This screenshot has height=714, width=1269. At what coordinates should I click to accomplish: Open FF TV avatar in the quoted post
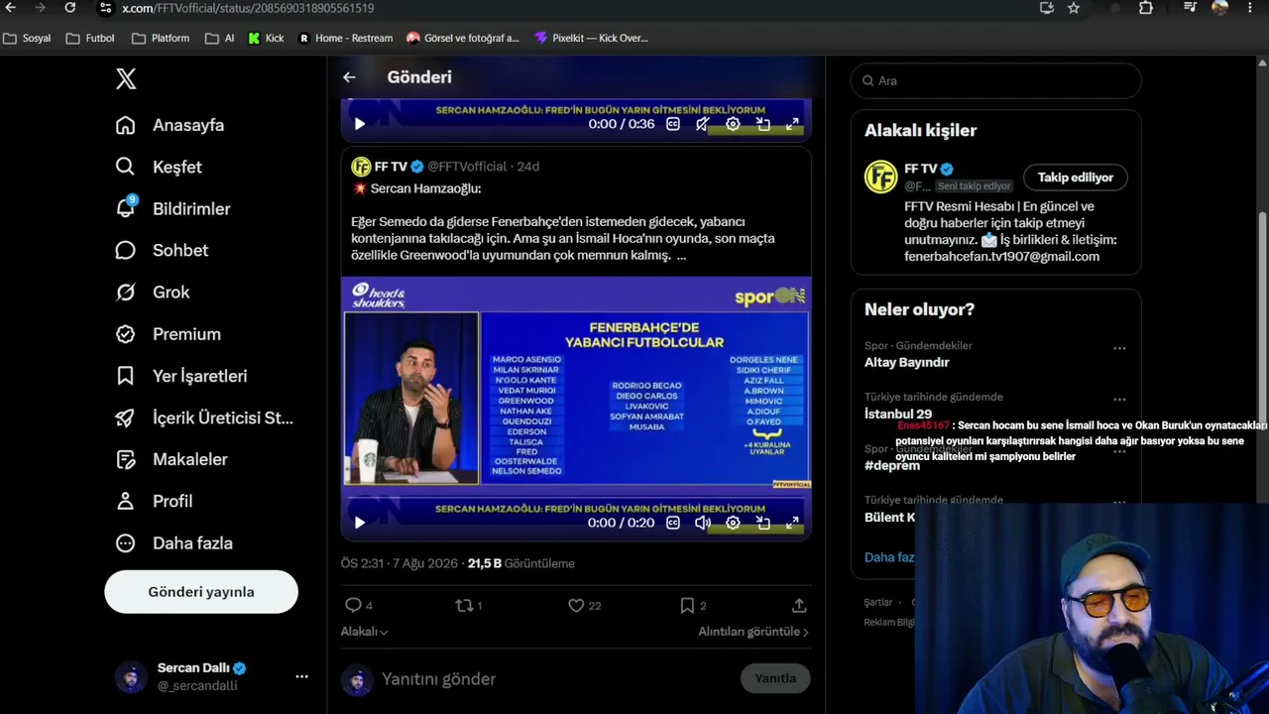(x=361, y=167)
